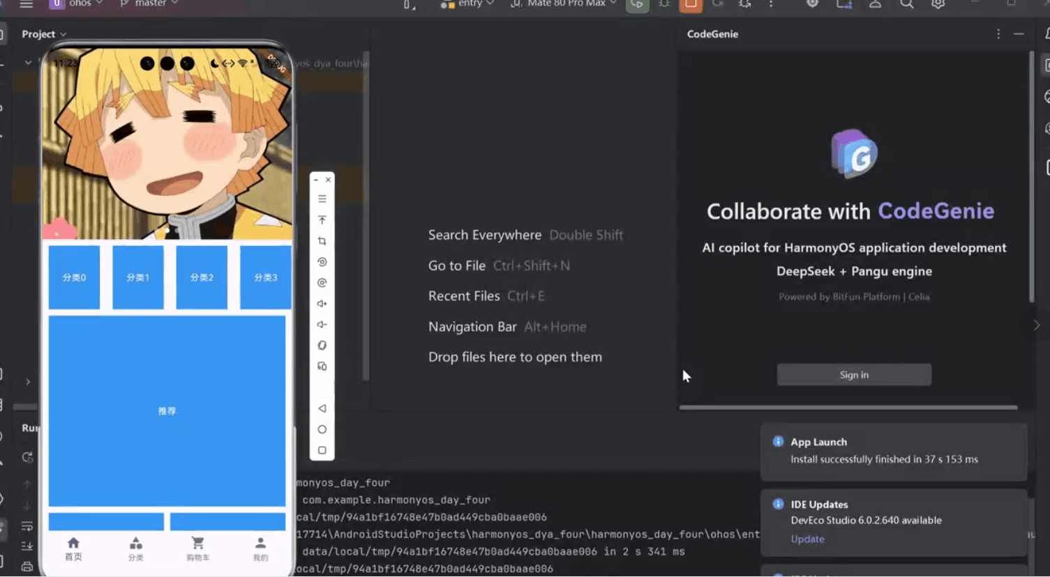Screen dimensions: 1050x577
Task: Open the Search Everywhere magnifier icon
Action: click(906, 4)
